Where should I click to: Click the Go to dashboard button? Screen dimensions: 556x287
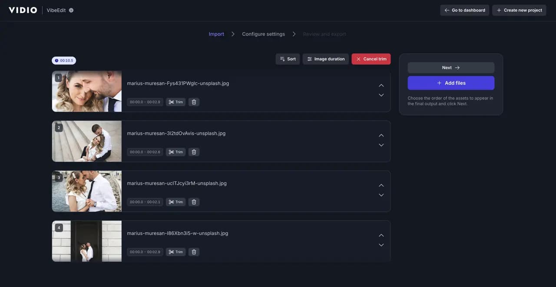click(464, 10)
